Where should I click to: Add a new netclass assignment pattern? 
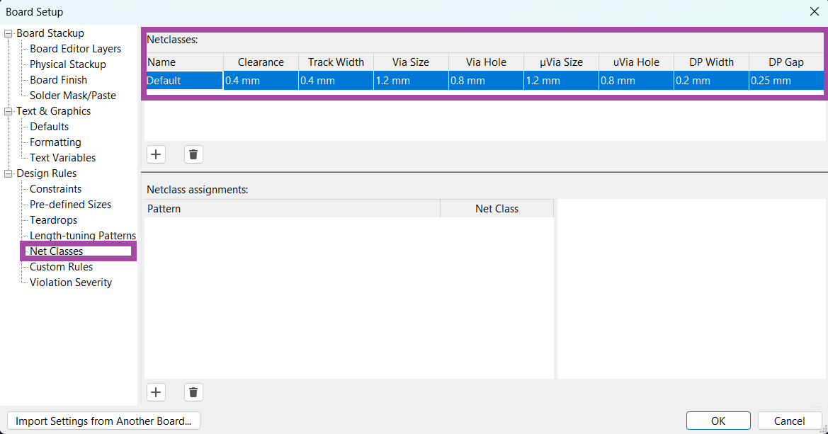[x=157, y=392]
